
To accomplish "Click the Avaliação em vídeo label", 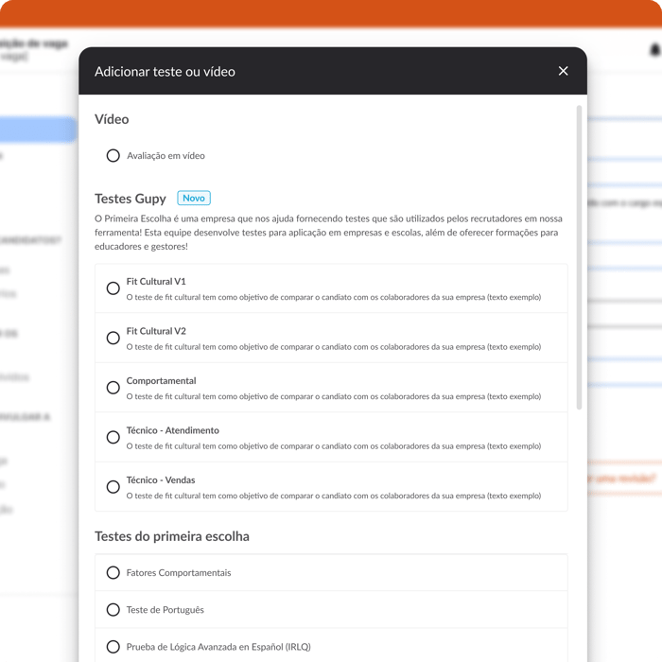I will point(165,156).
